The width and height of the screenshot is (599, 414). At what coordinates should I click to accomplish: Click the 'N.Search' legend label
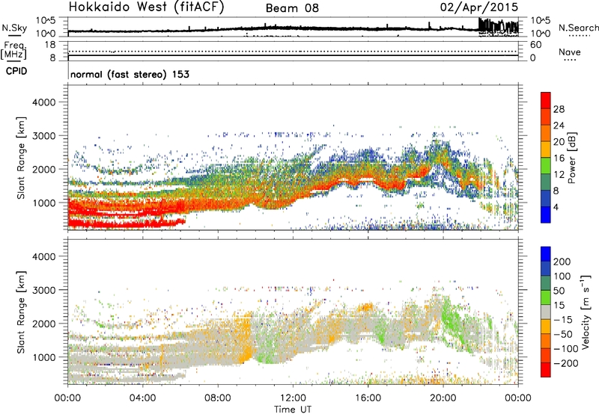[578, 28]
